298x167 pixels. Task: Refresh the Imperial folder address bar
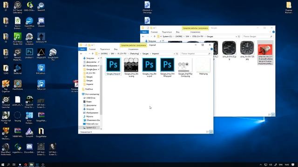point(177,54)
